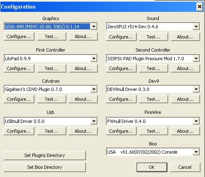Open About for Cdvdrom plugin

83,99
